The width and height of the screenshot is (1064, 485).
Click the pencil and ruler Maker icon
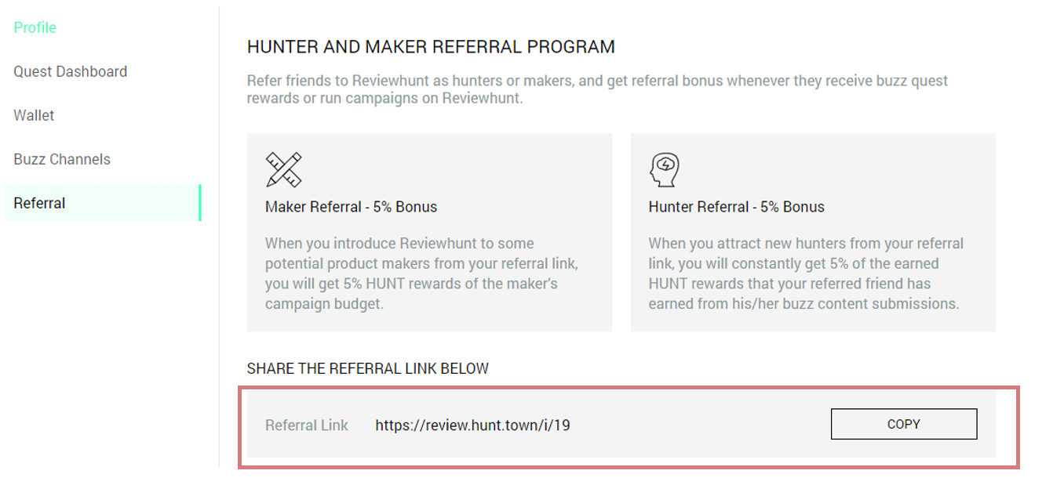click(x=283, y=170)
